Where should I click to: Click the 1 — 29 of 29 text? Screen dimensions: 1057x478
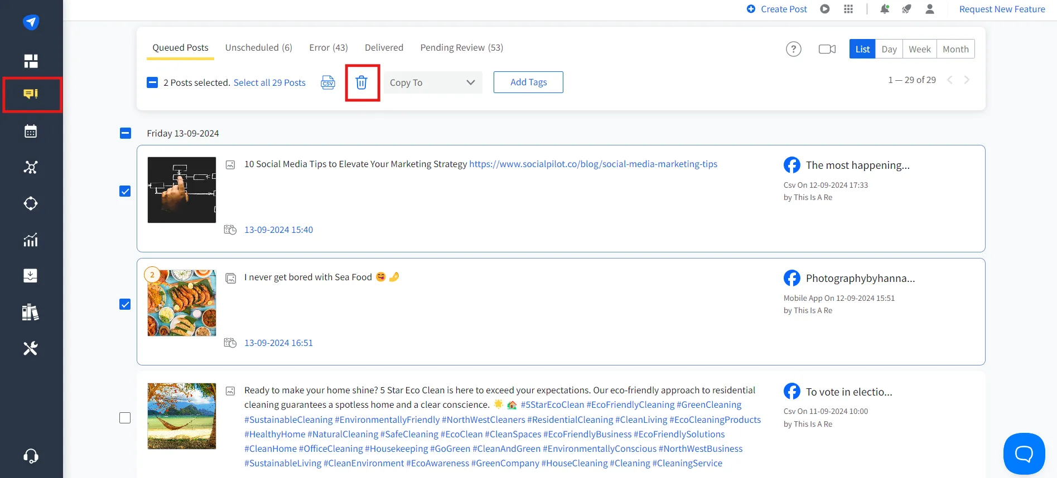click(x=912, y=80)
